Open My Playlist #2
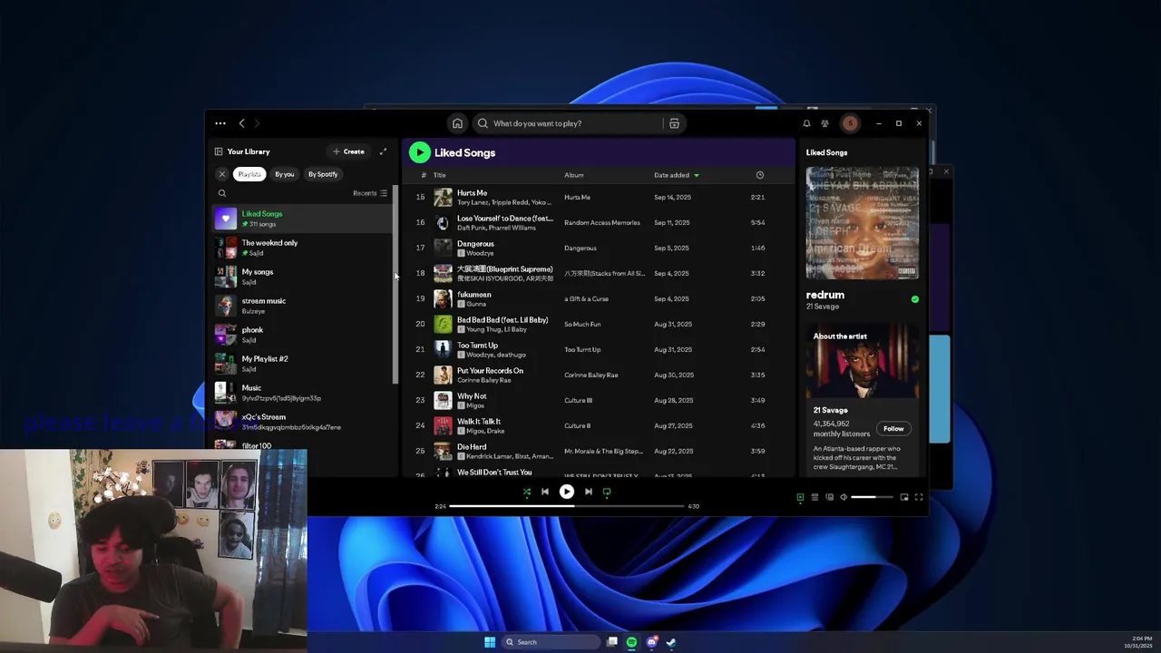 pyautogui.click(x=302, y=364)
